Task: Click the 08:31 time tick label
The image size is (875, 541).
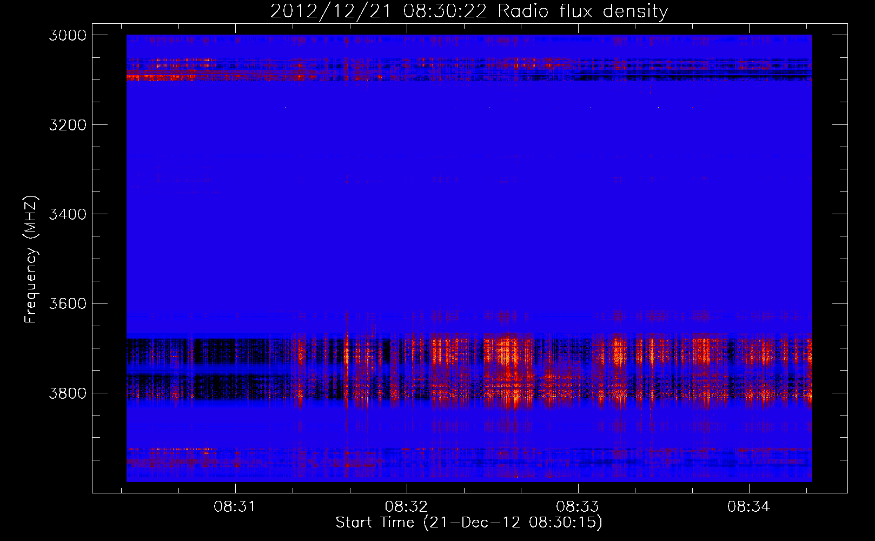Action: (235, 507)
